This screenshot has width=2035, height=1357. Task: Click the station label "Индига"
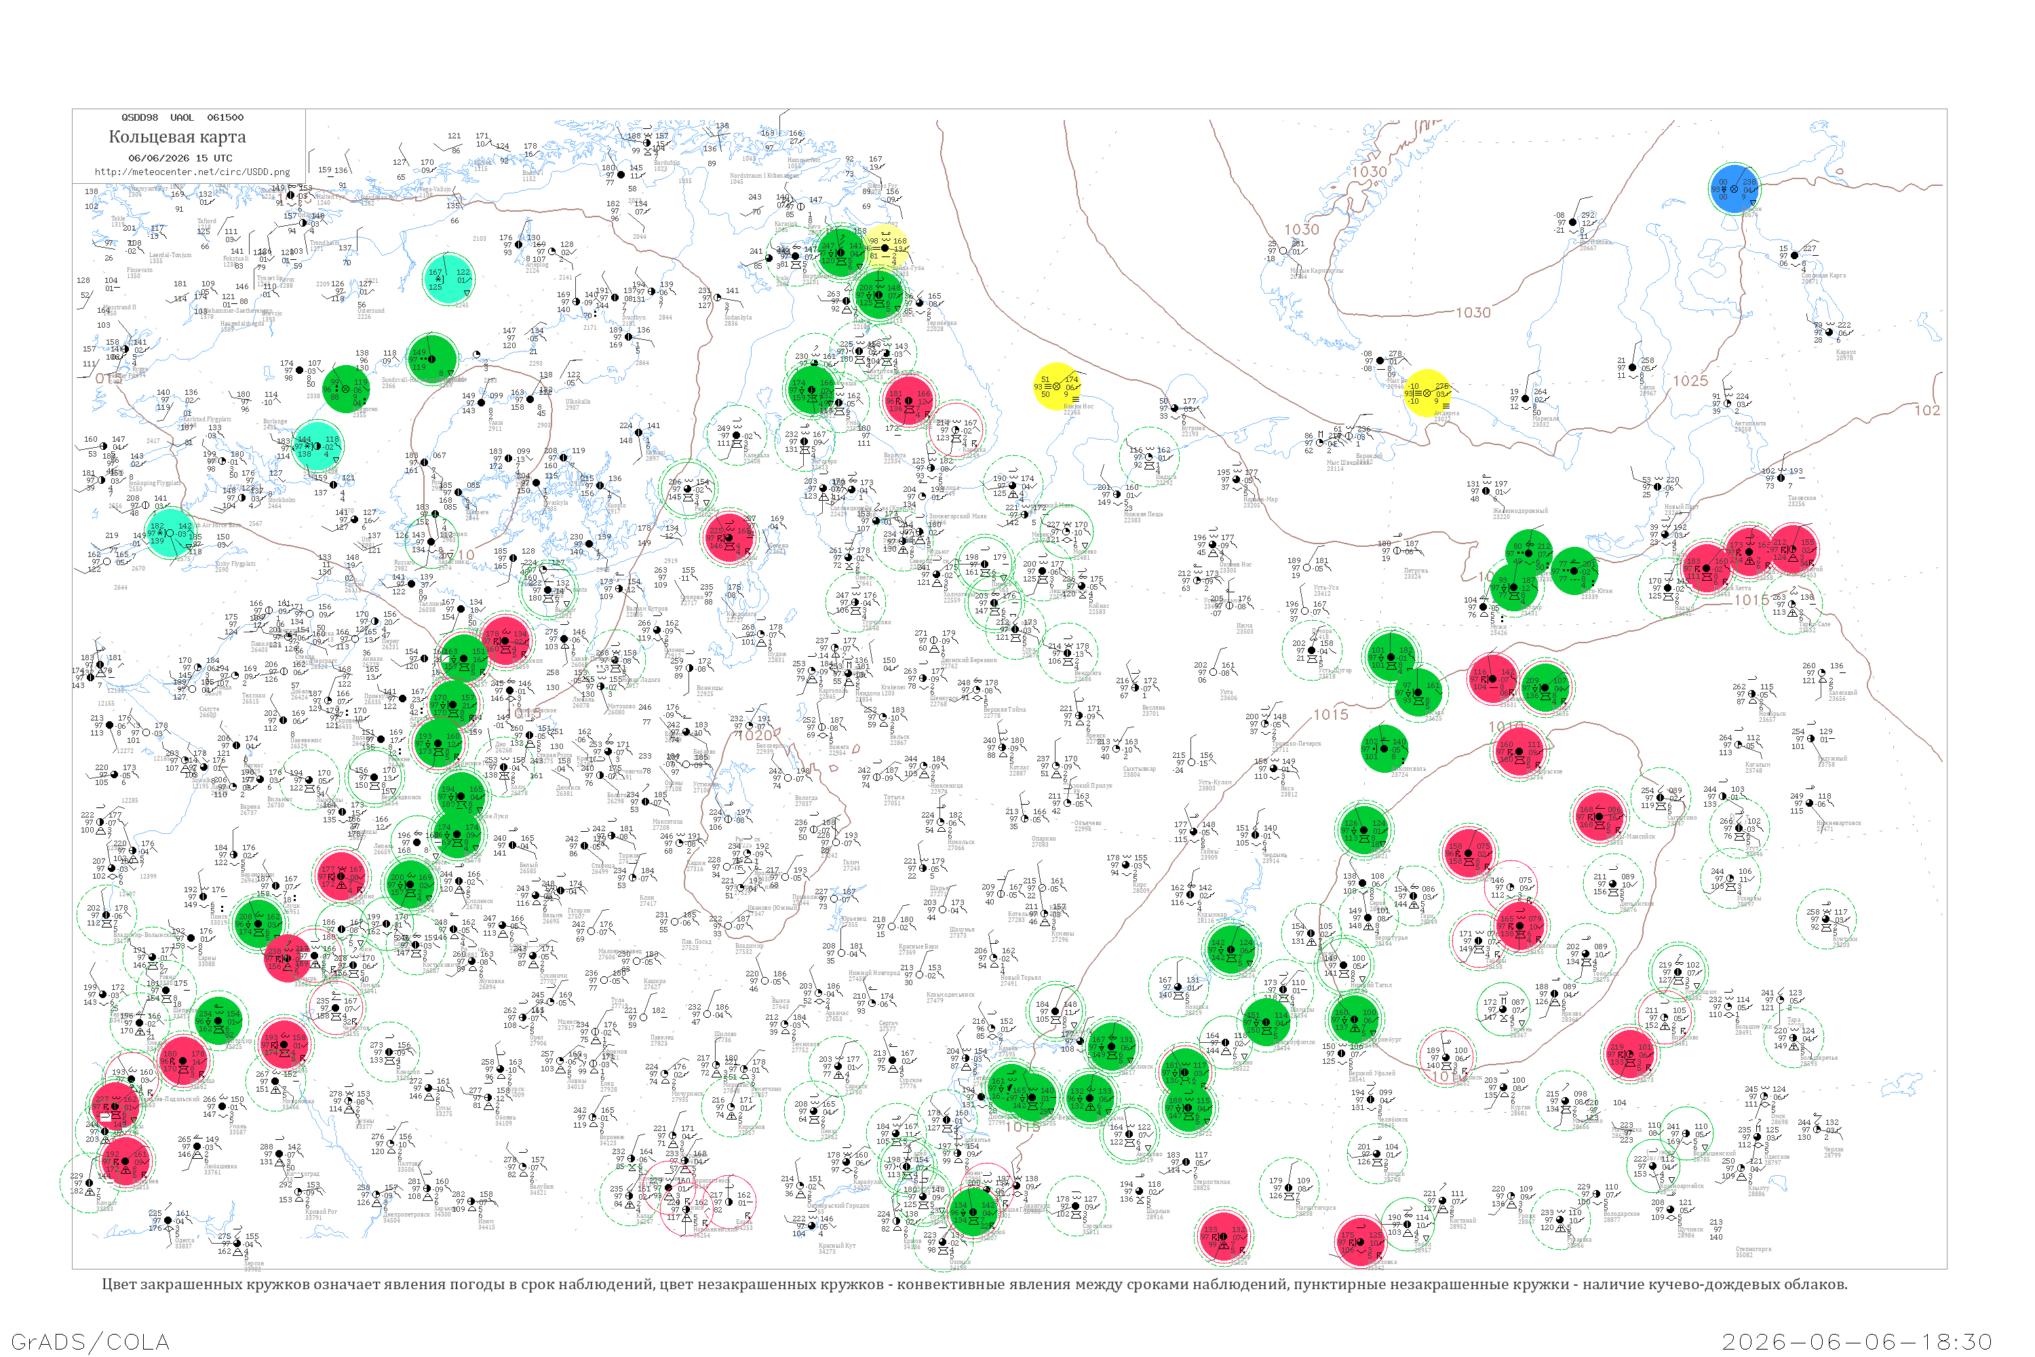1165,477
